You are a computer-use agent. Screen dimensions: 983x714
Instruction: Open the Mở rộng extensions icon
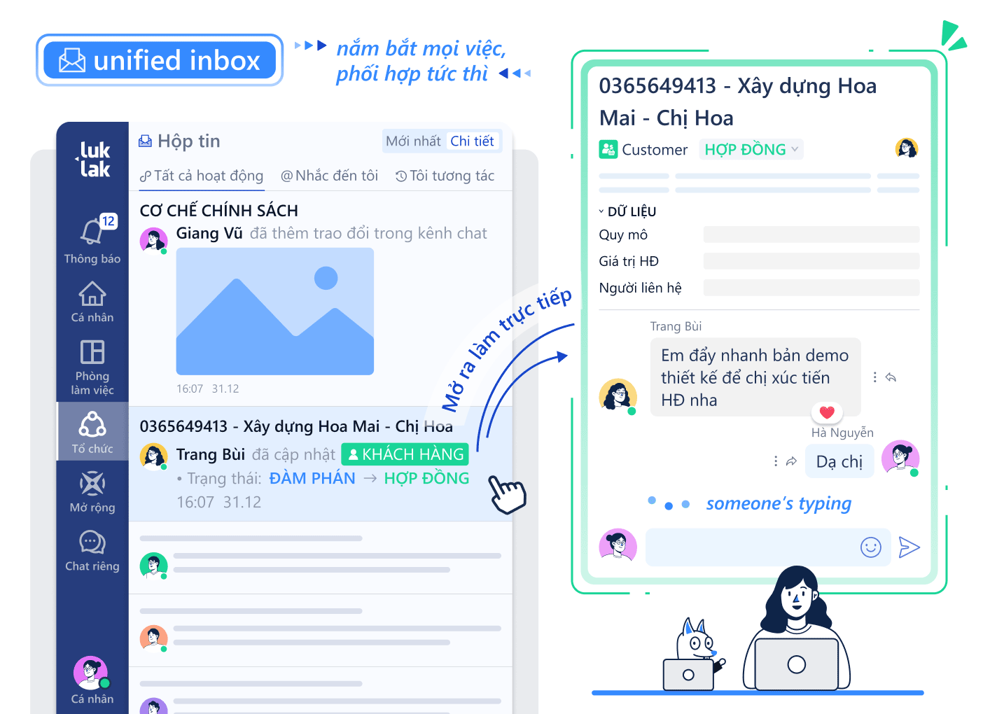click(x=92, y=483)
